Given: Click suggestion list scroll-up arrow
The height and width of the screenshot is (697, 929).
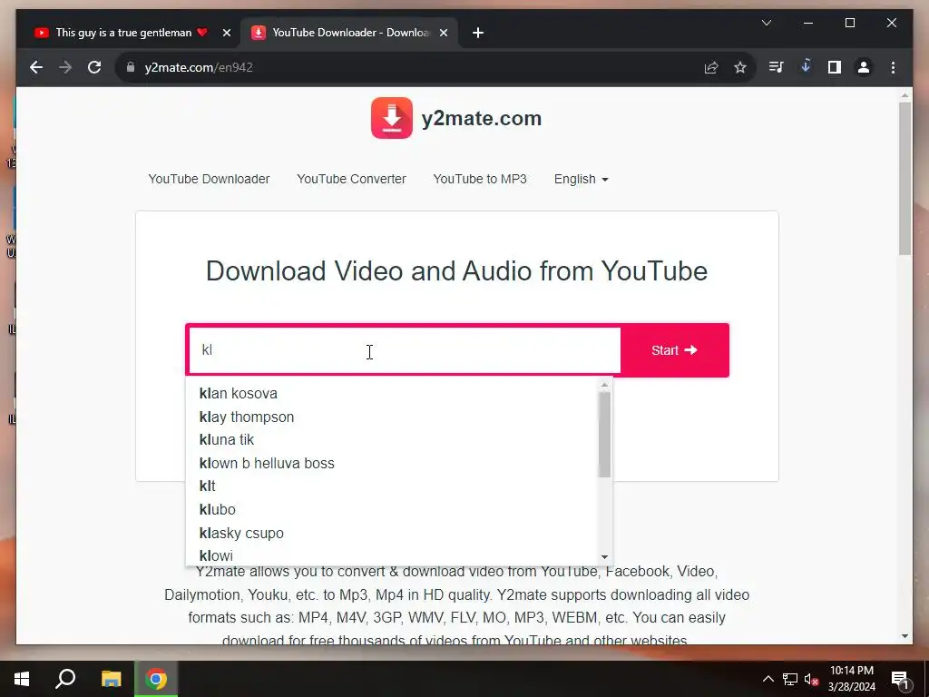Looking at the screenshot, I should 604,385.
